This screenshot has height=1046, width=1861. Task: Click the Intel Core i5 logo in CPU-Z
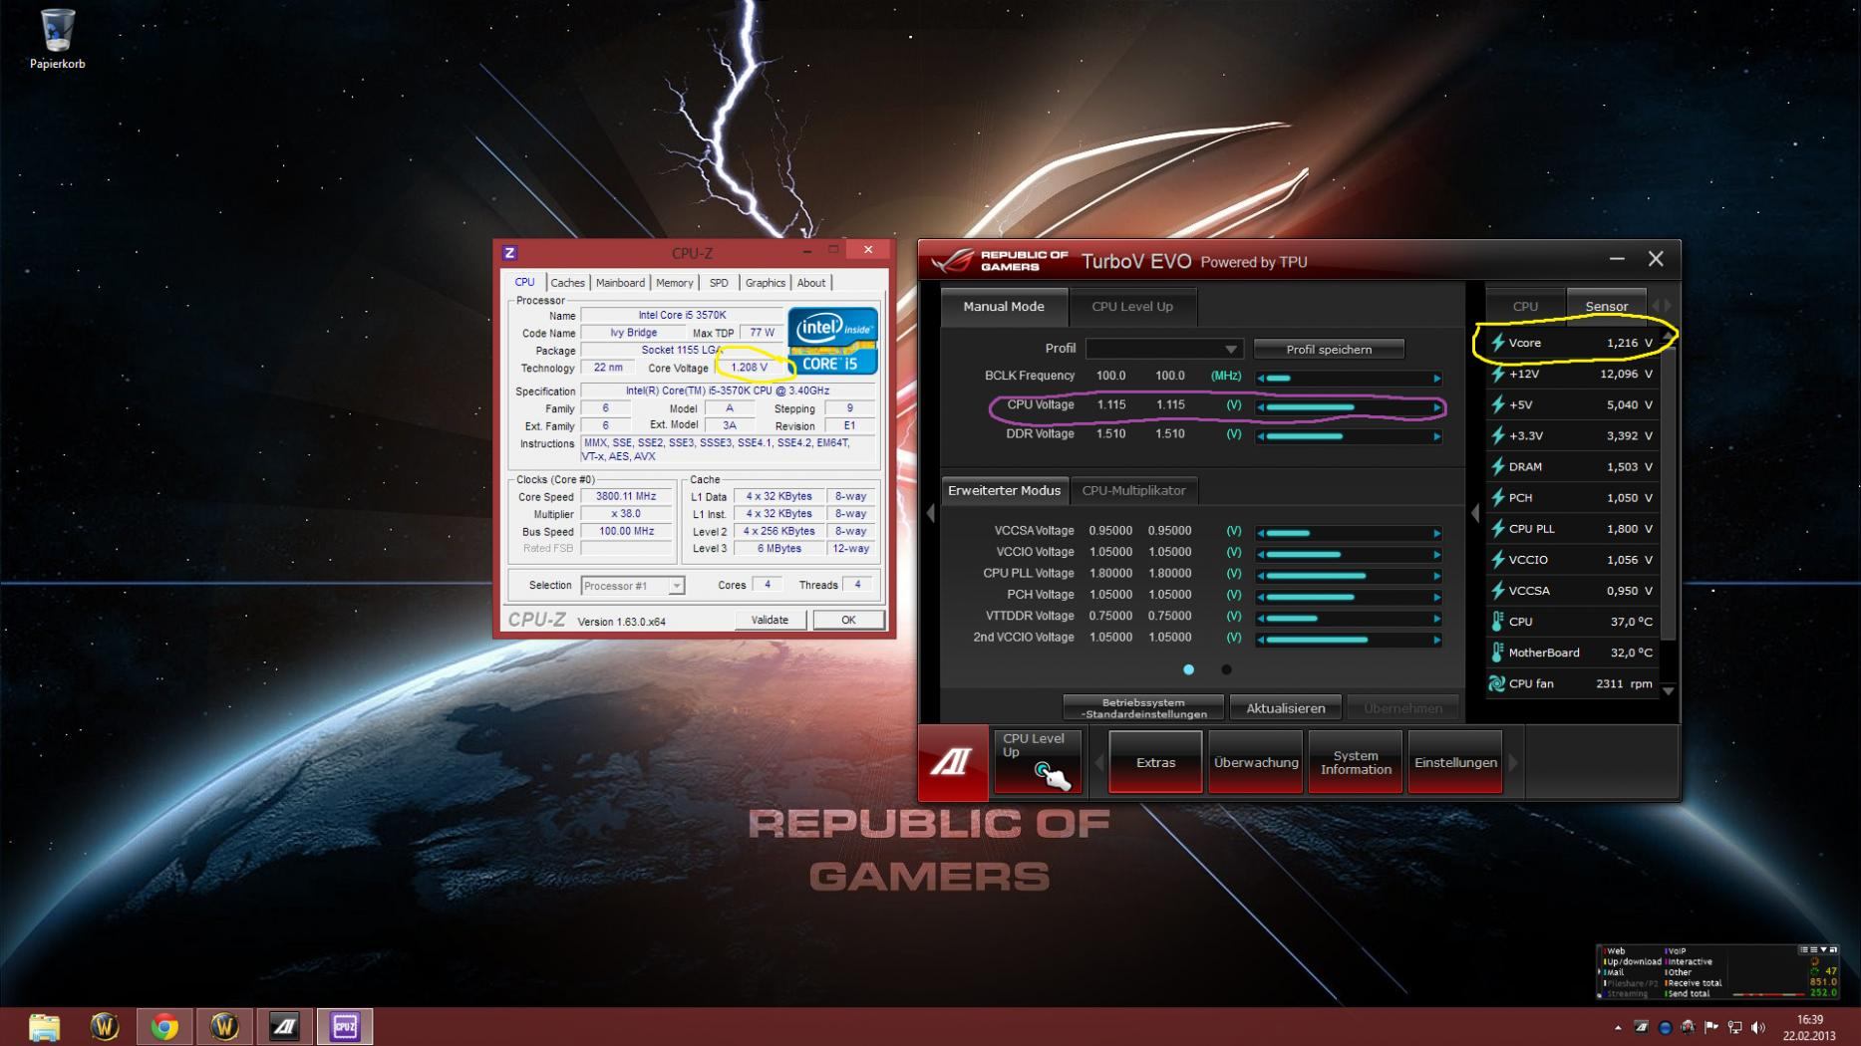[x=833, y=341]
